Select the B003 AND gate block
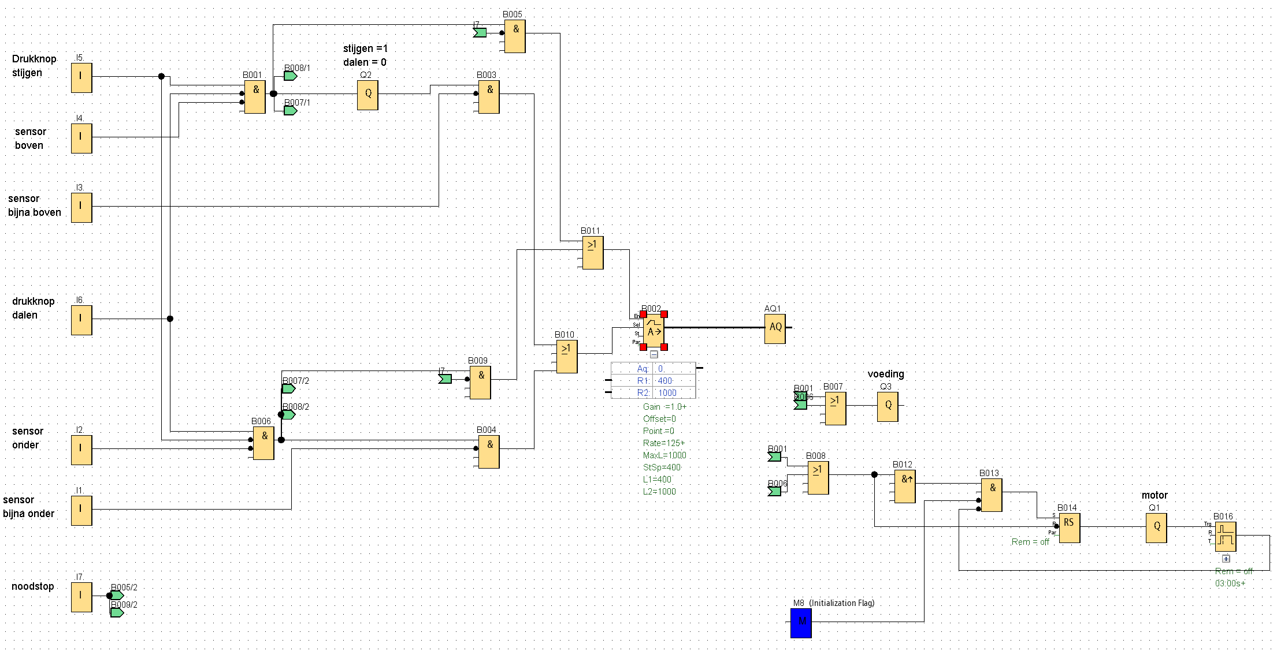 pos(489,96)
